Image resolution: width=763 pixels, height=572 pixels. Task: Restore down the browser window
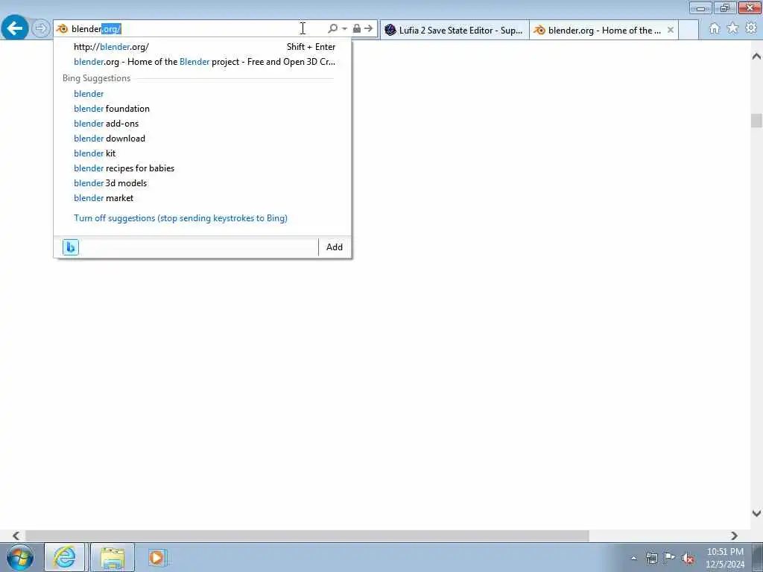coord(725,7)
